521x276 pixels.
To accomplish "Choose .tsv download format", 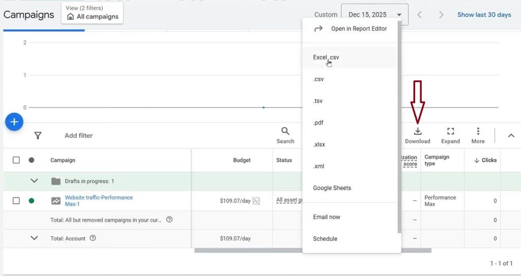I will click(x=350, y=101).
